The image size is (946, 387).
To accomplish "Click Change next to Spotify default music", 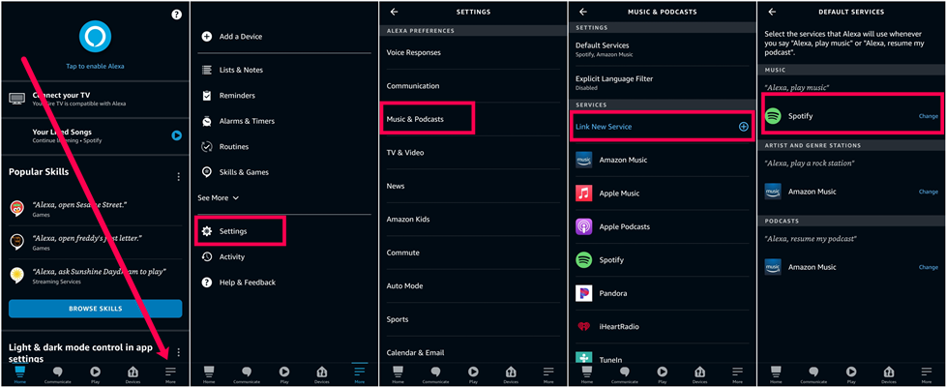I will 928,116.
